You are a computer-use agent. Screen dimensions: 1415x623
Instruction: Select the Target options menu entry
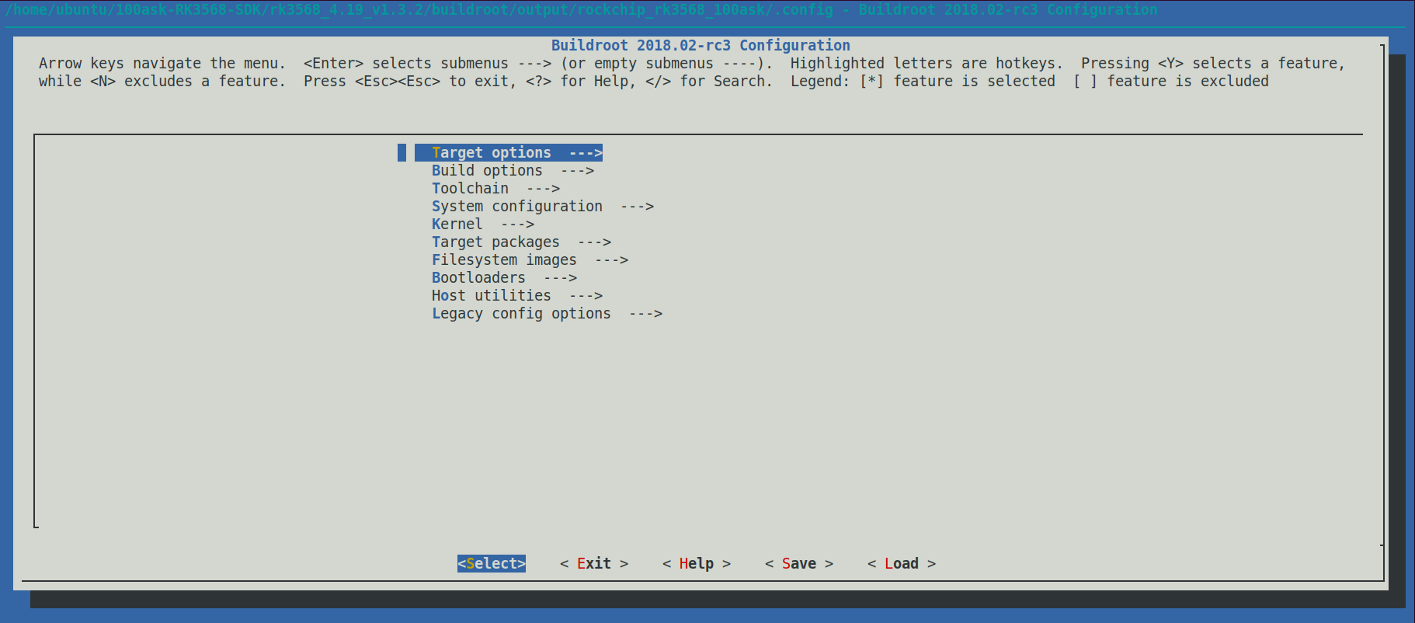click(x=492, y=153)
